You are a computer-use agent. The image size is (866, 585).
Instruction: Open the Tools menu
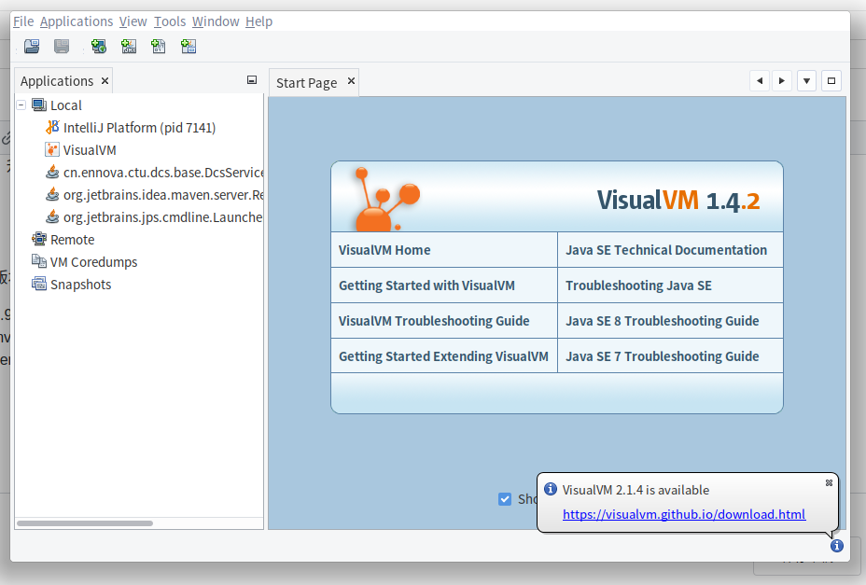click(x=170, y=21)
